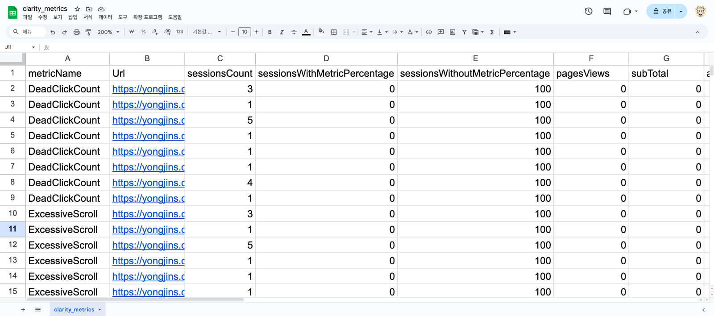Click the 공유 share button
Viewport: 714px width, 316px height.
[x=662, y=12]
